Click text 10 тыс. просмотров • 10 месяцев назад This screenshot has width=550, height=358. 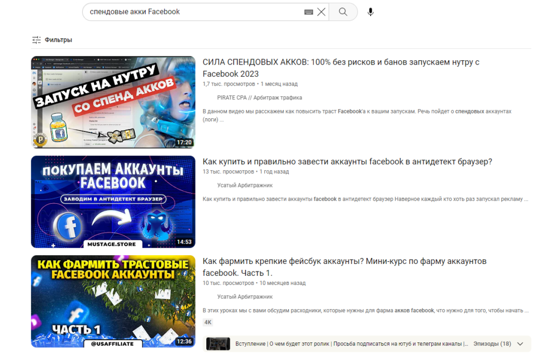(x=254, y=283)
